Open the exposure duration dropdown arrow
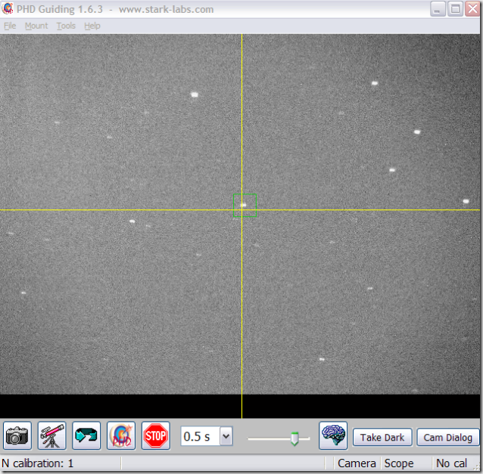 pos(226,437)
